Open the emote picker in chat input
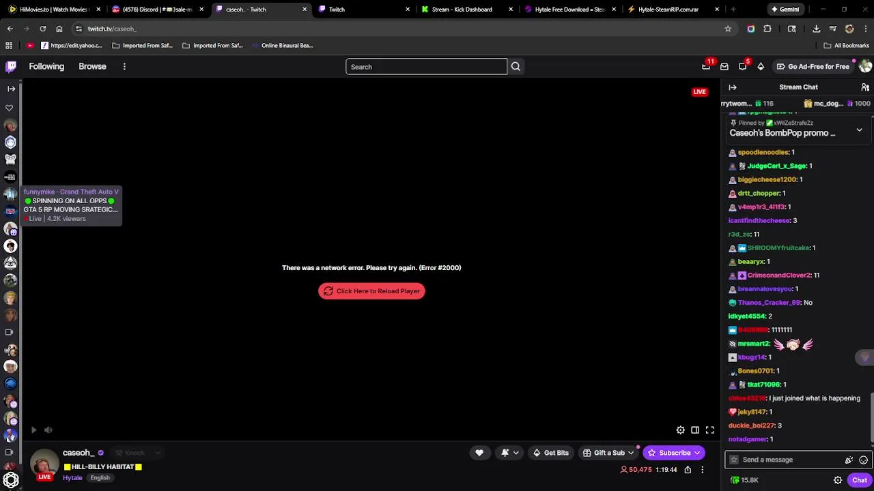The height and width of the screenshot is (491, 874). click(x=864, y=460)
